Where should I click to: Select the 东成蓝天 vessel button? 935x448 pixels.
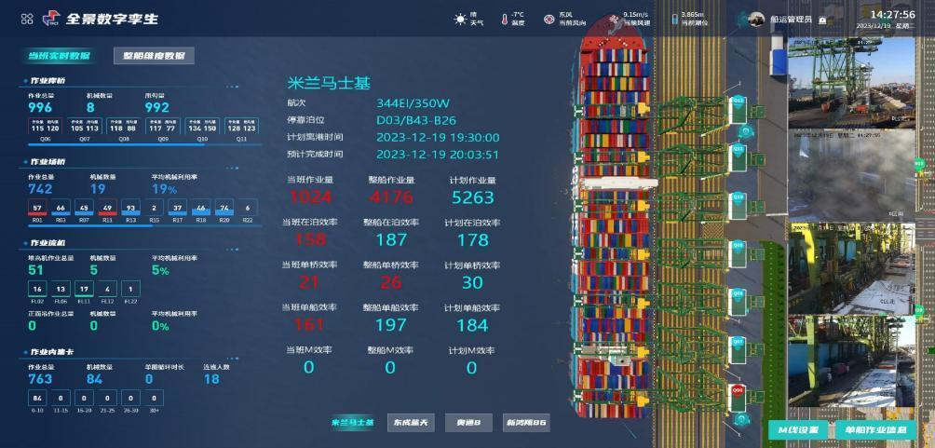[411, 424]
